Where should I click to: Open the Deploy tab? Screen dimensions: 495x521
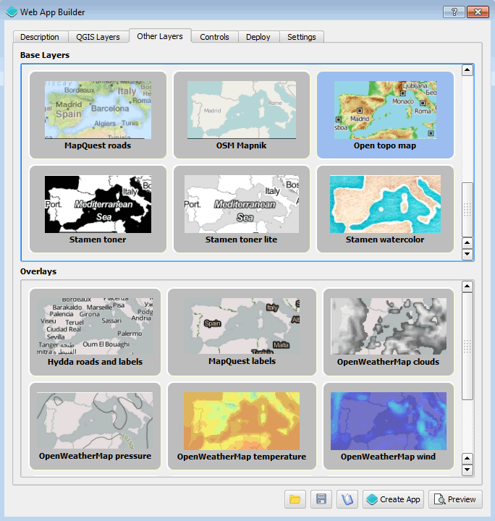pyautogui.click(x=258, y=37)
